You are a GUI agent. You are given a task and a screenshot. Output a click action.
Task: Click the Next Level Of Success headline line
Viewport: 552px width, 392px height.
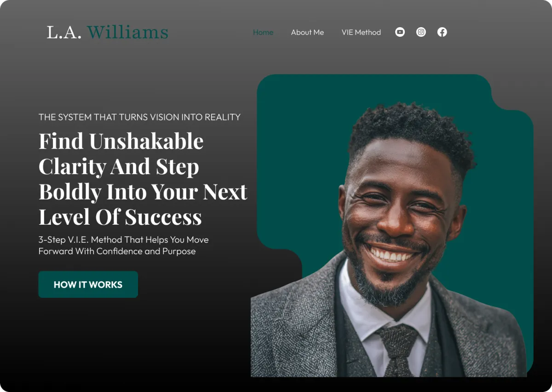[120, 217]
